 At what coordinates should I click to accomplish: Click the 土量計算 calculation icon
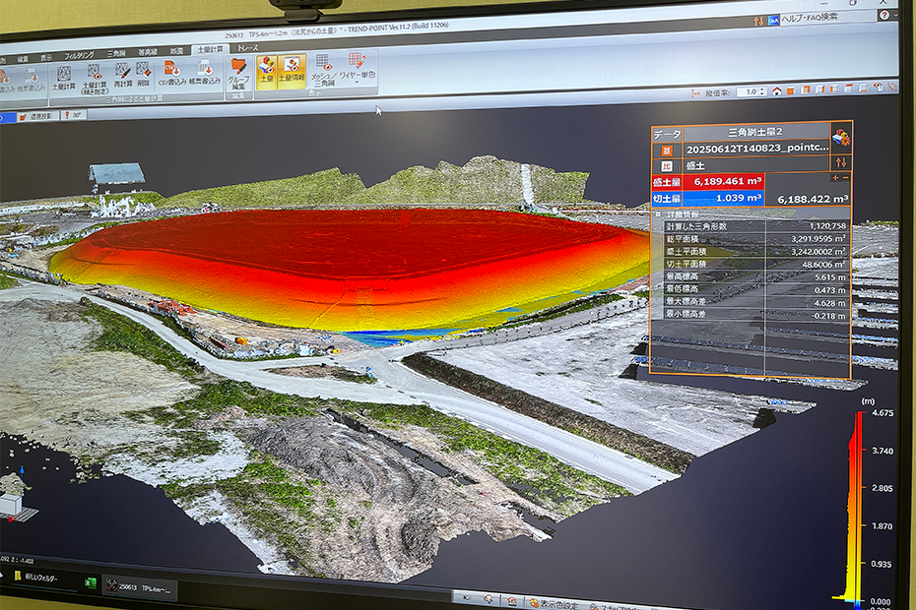point(62,75)
